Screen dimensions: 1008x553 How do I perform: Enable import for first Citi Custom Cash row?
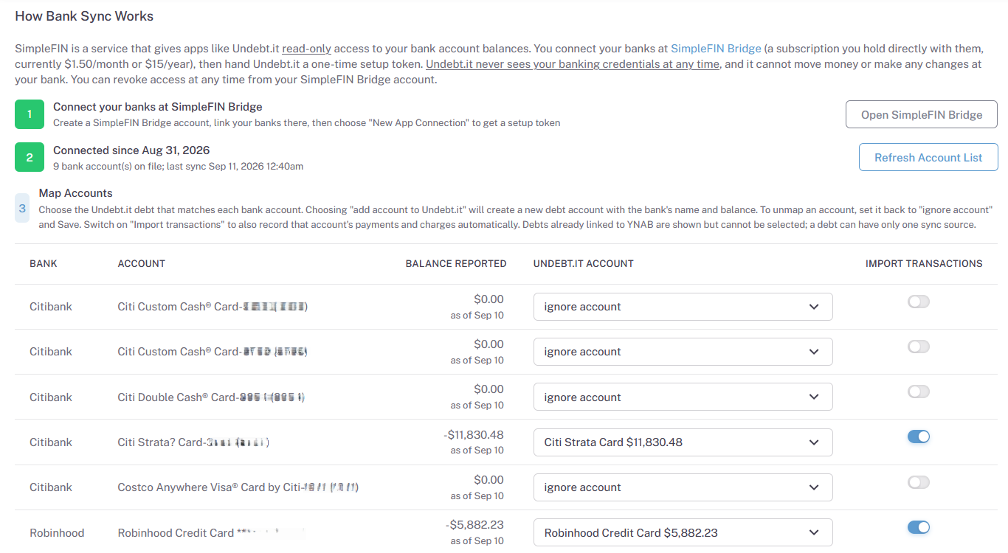919,302
